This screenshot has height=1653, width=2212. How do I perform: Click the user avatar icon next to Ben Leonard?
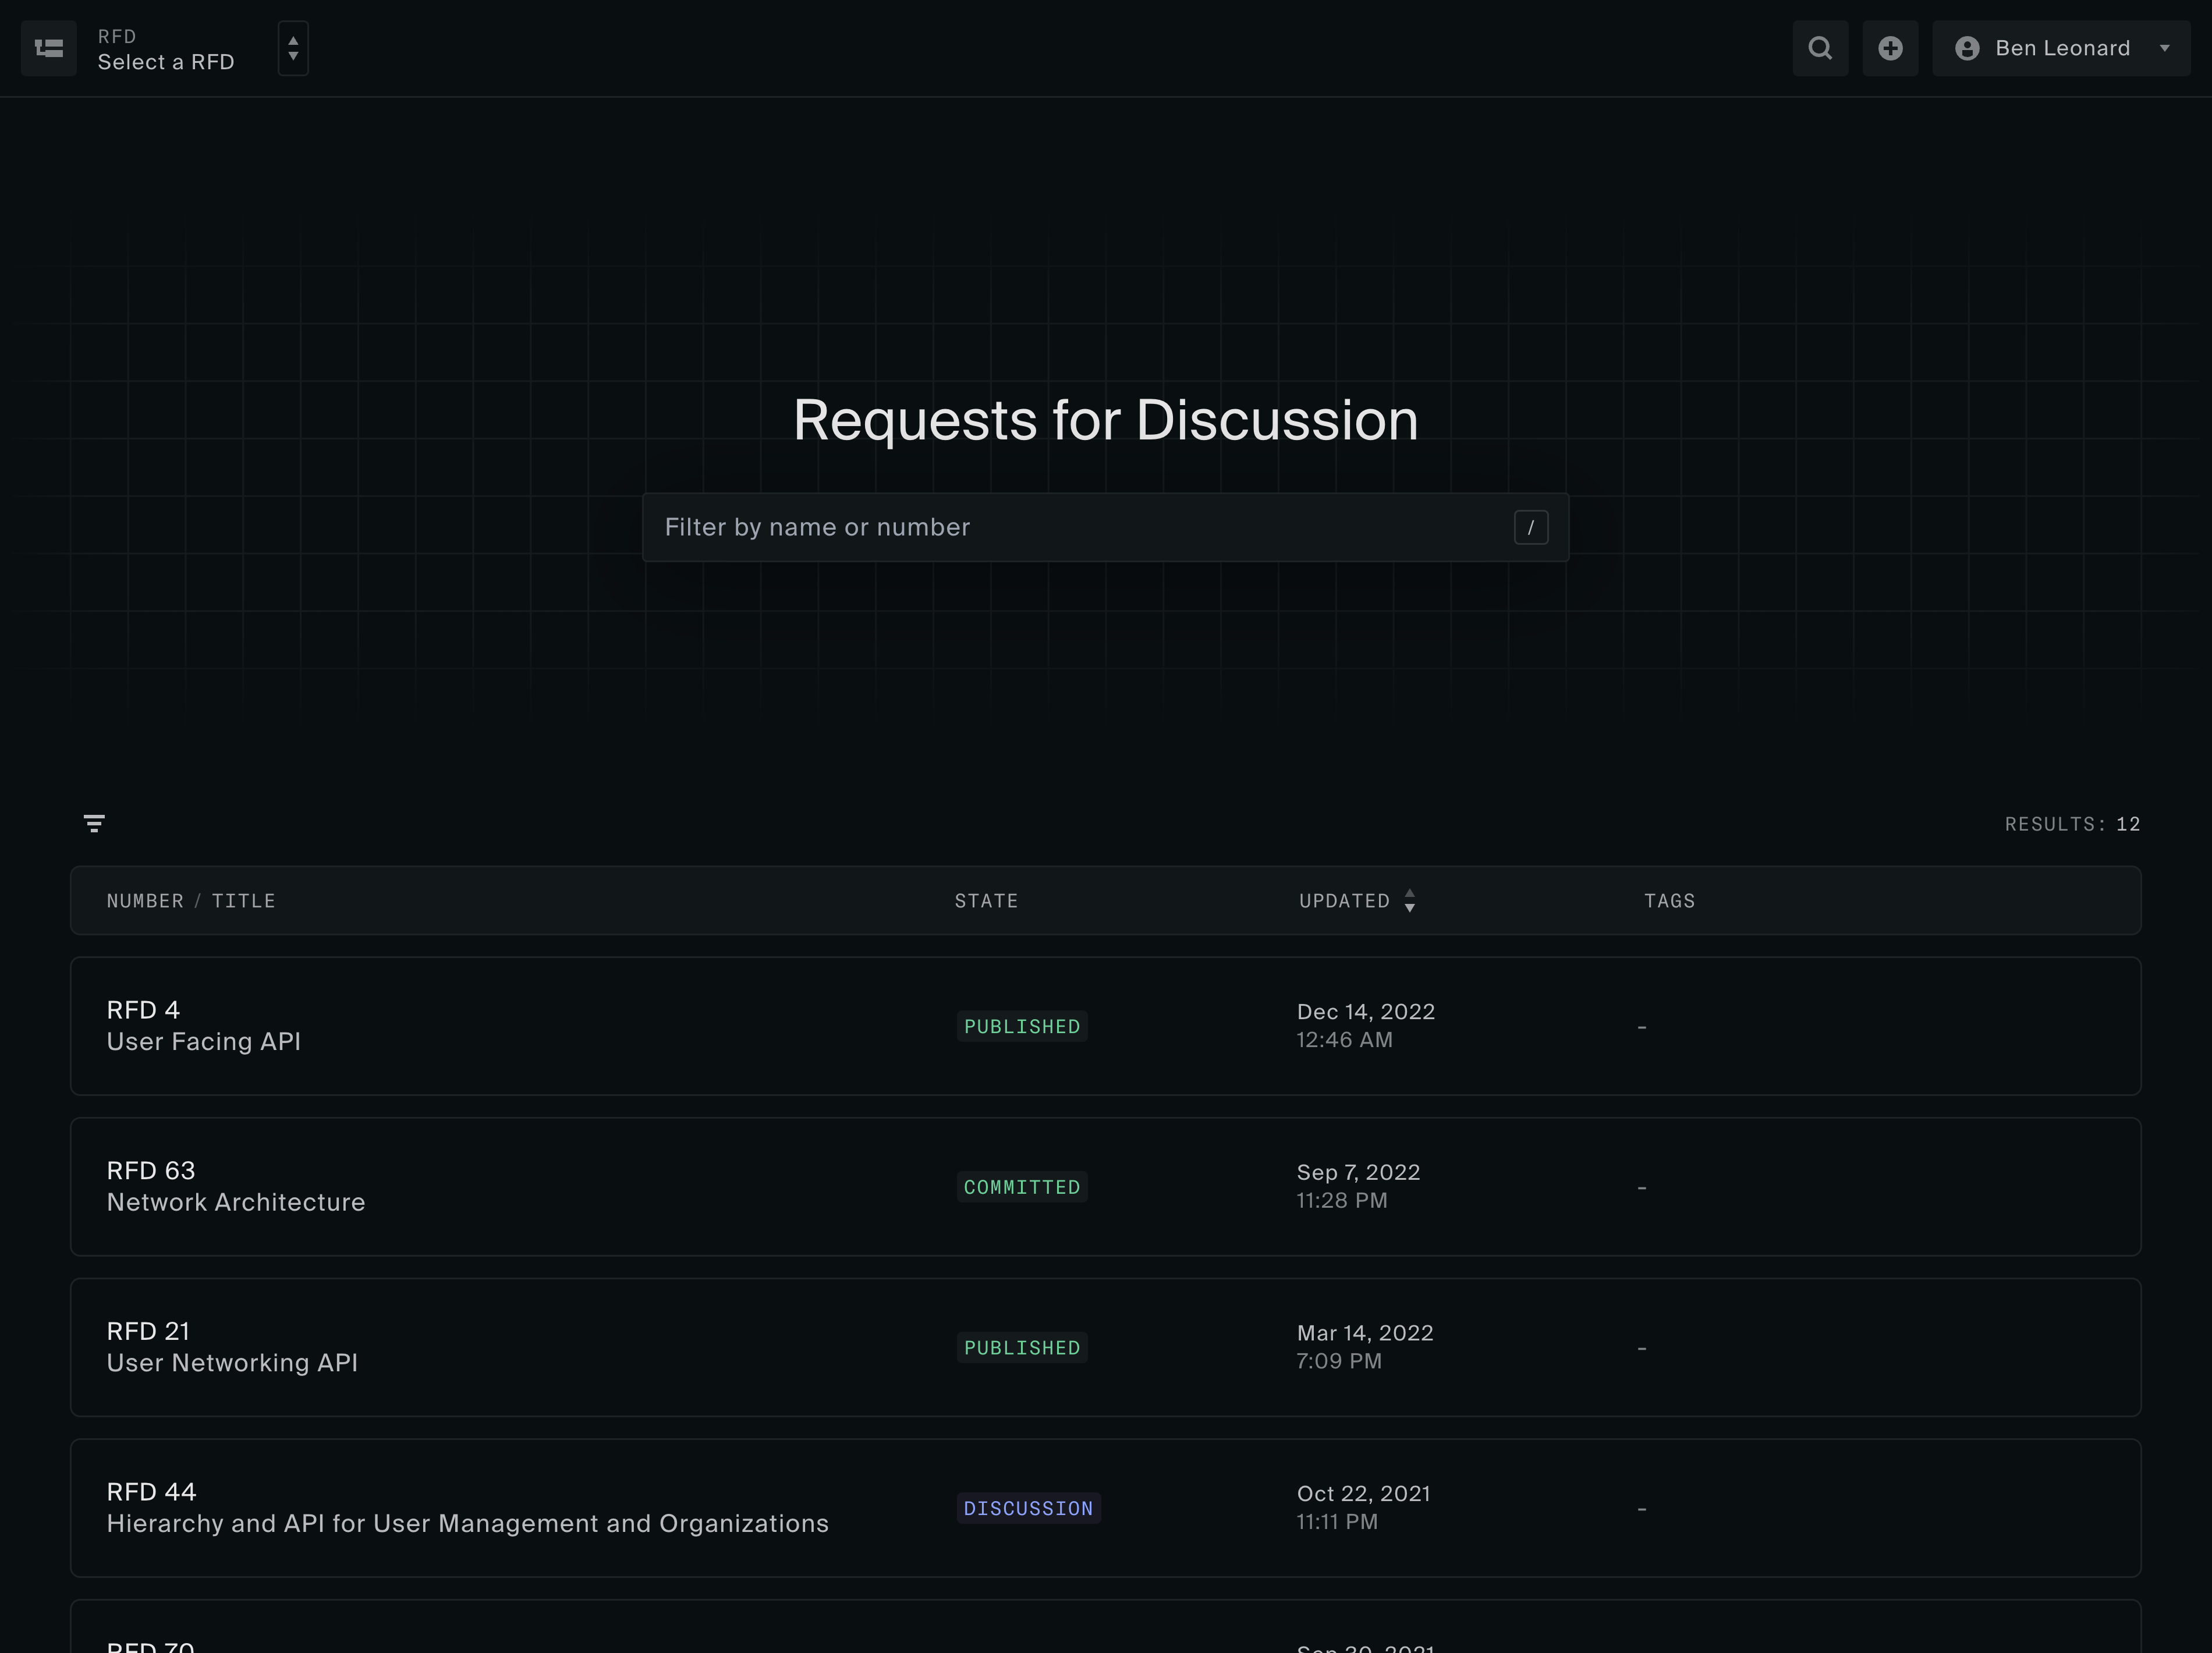click(x=1968, y=47)
